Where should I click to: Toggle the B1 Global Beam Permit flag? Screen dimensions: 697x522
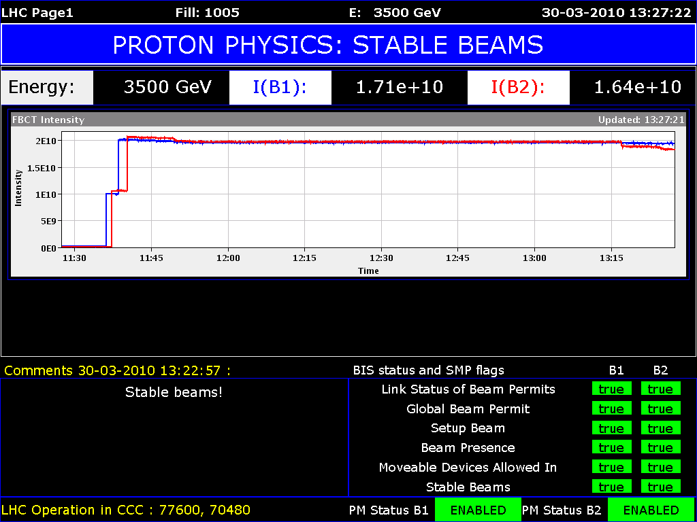click(x=611, y=408)
